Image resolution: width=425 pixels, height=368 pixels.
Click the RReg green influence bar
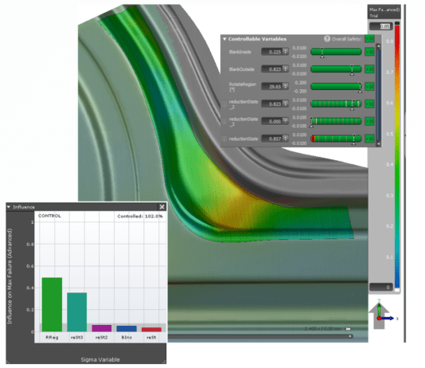click(52, 304)
